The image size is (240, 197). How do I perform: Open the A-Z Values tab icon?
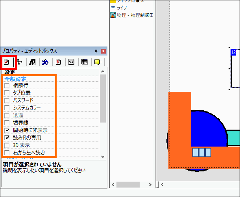coord(71,62)
